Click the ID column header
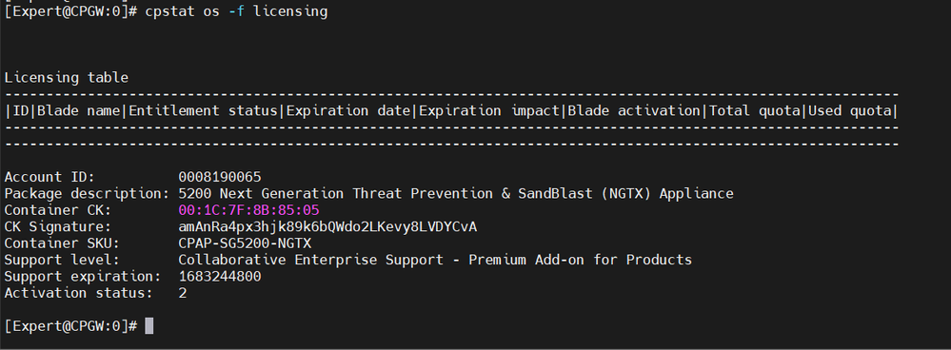The width and height of the screenshot is (951, 350). pyautogui.click(x=21, y=111)
